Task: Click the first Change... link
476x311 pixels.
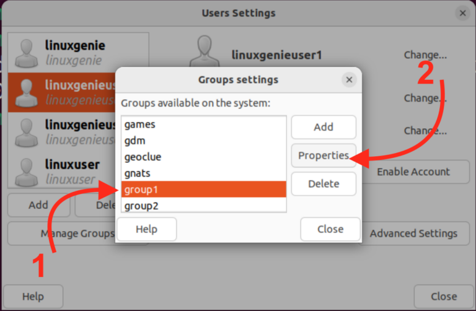Action: click(425, 55)
